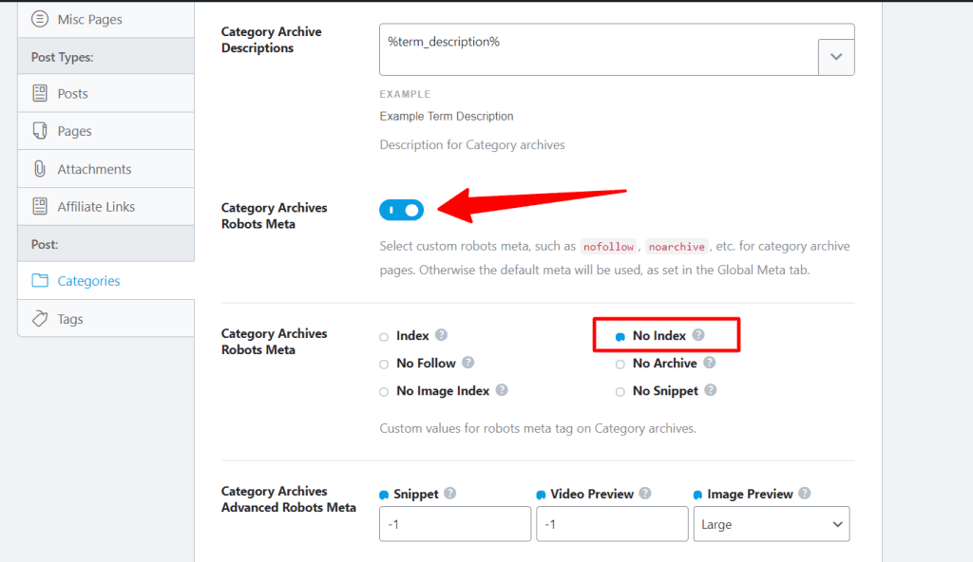Check the No Snippet option
This screenshot has width=973, height=562.
(x=620, y=392)
